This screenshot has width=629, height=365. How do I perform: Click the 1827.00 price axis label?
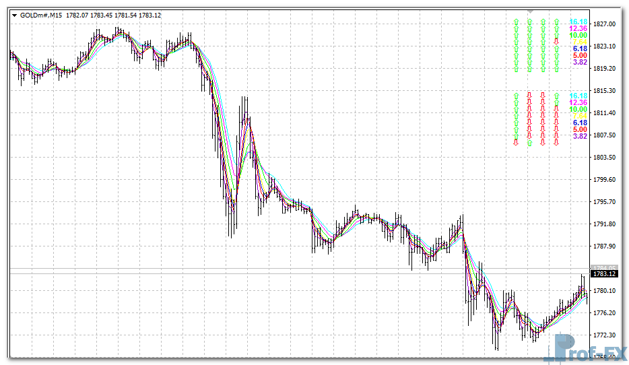[607, 24]
